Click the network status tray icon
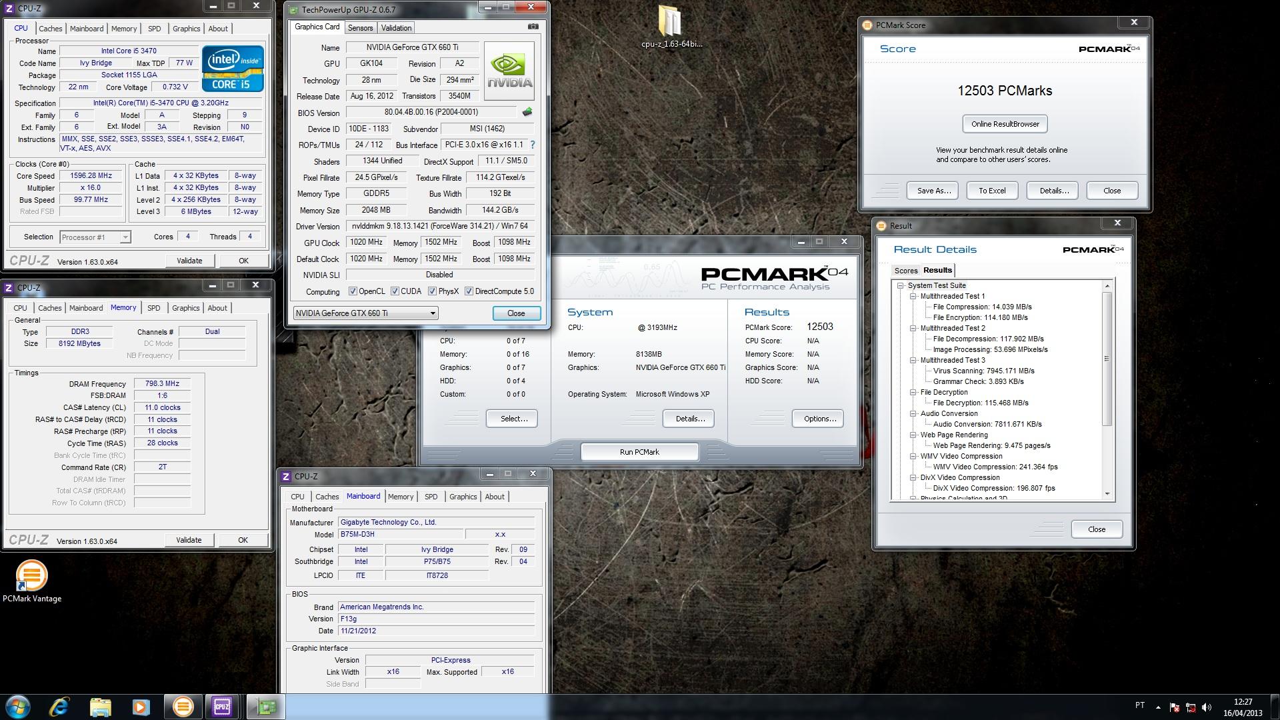 pyautogui.click(x=1190, y=707)
